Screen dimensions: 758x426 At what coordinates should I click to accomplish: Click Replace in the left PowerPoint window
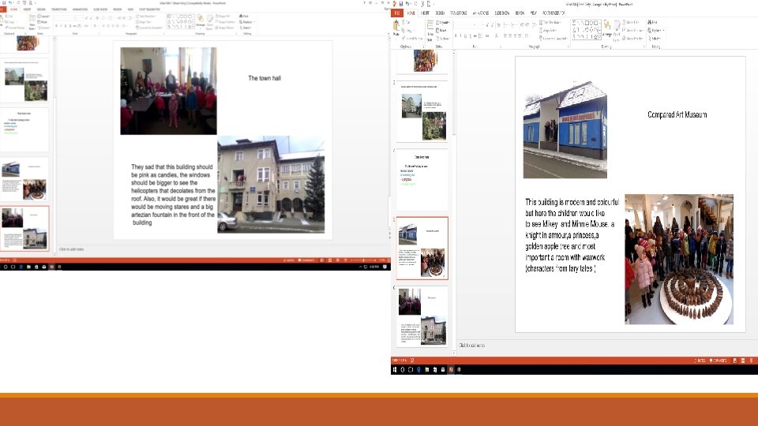[246, 22]
